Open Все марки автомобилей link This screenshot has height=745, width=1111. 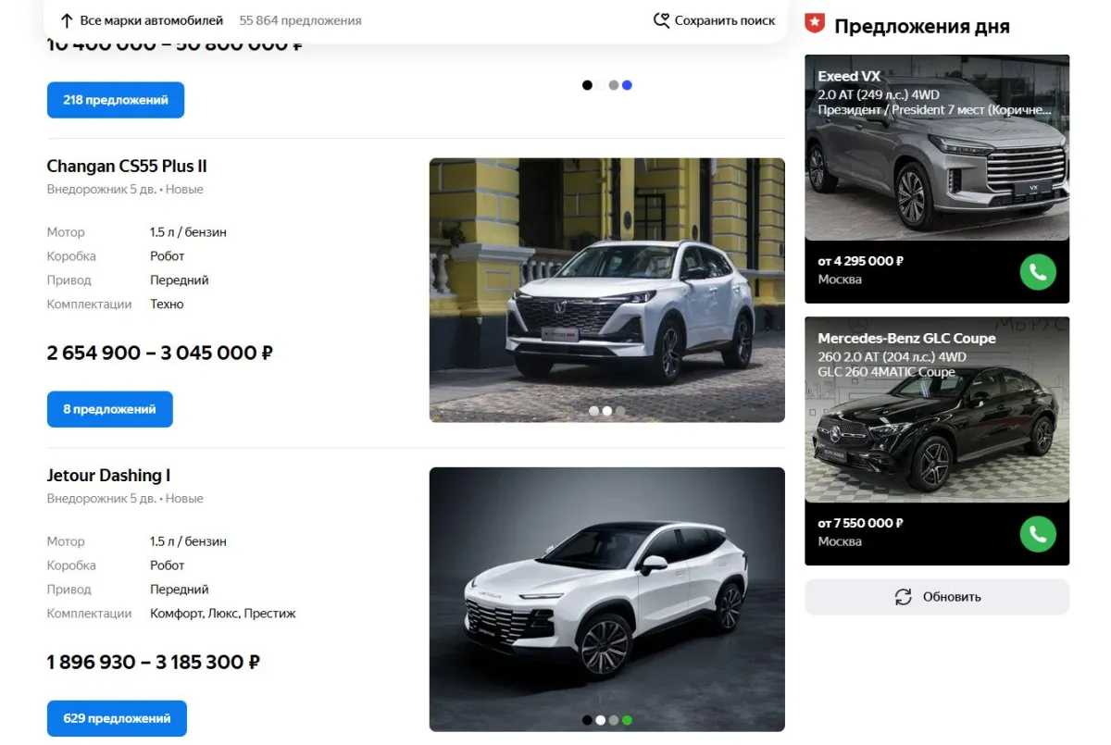point(152,20)
